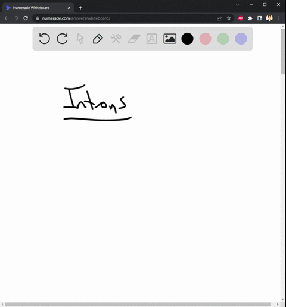Screen dimensions: 286x307
Task: Select the pointer selection tool
Action: (x=80, y=39)
